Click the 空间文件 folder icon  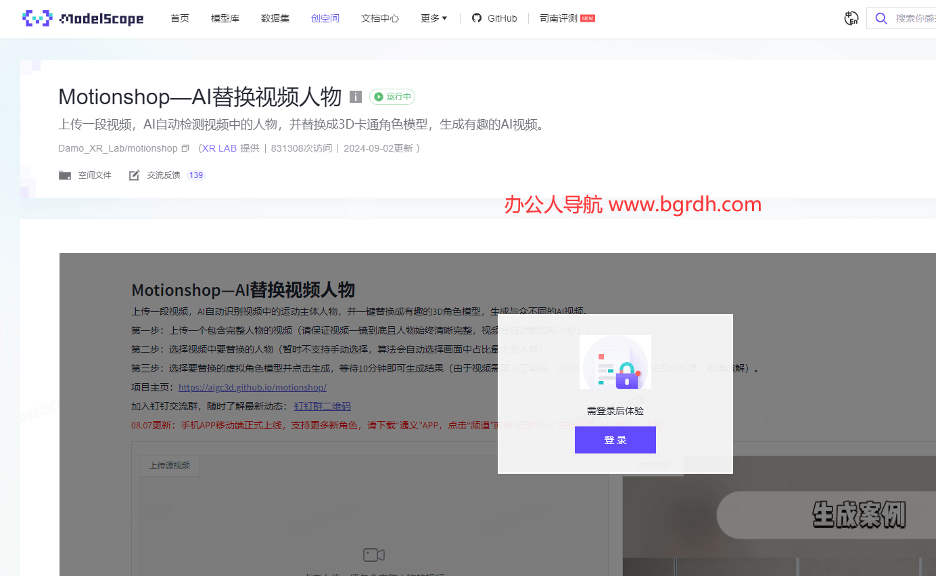(x=65, y=175)
